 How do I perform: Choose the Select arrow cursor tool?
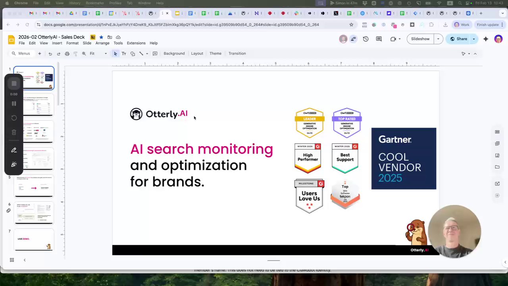(115, 54)
